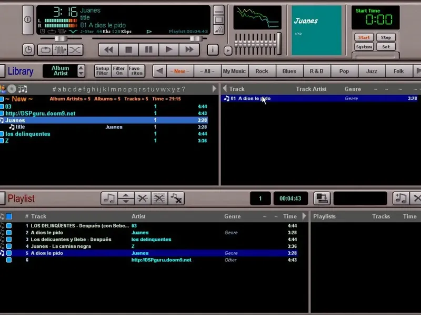Click the Filter On button
This screenshot has height=315, width=421.
[119, 71]
